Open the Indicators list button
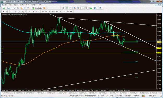The width and height of the screenshot is (163, 98). [90, 8]
